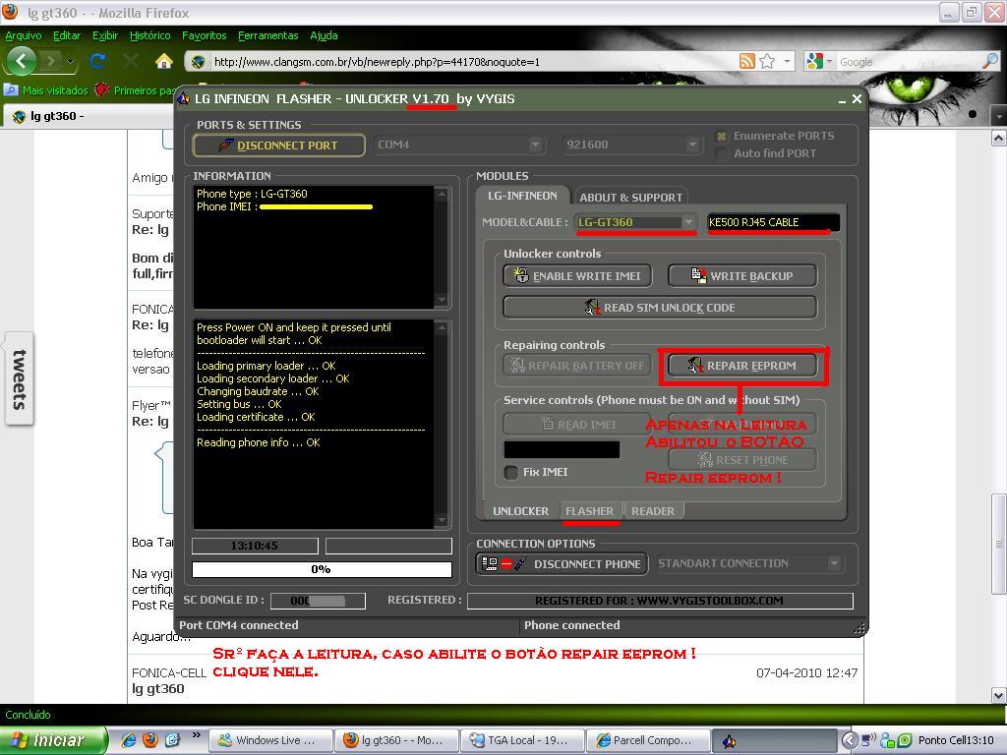Switch to the FLASHER bottom tab
The width and height of the screenshot is (1007, 755).
coord(590,511)
